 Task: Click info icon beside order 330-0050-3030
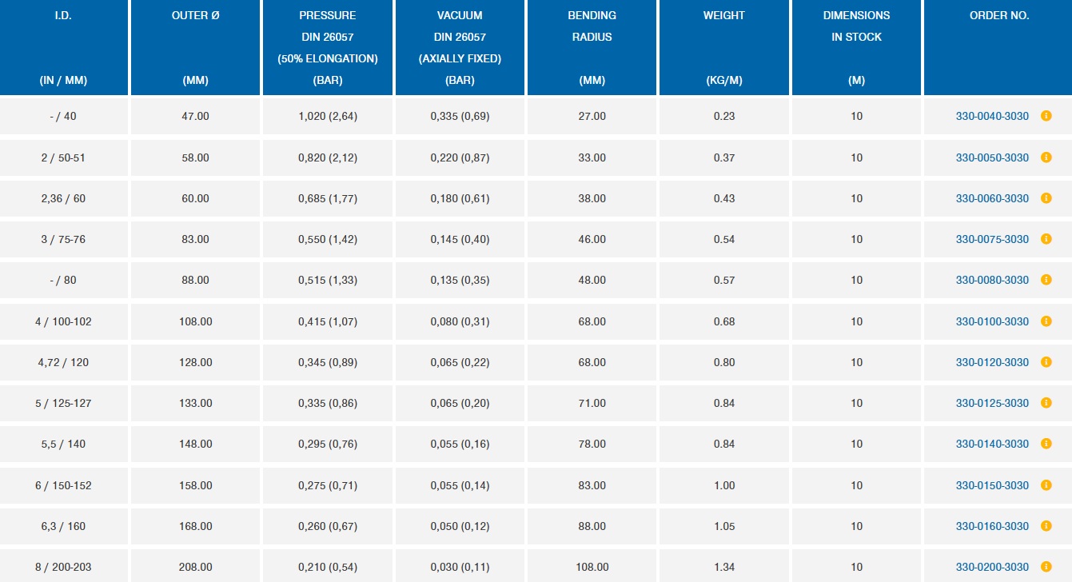1046,157
